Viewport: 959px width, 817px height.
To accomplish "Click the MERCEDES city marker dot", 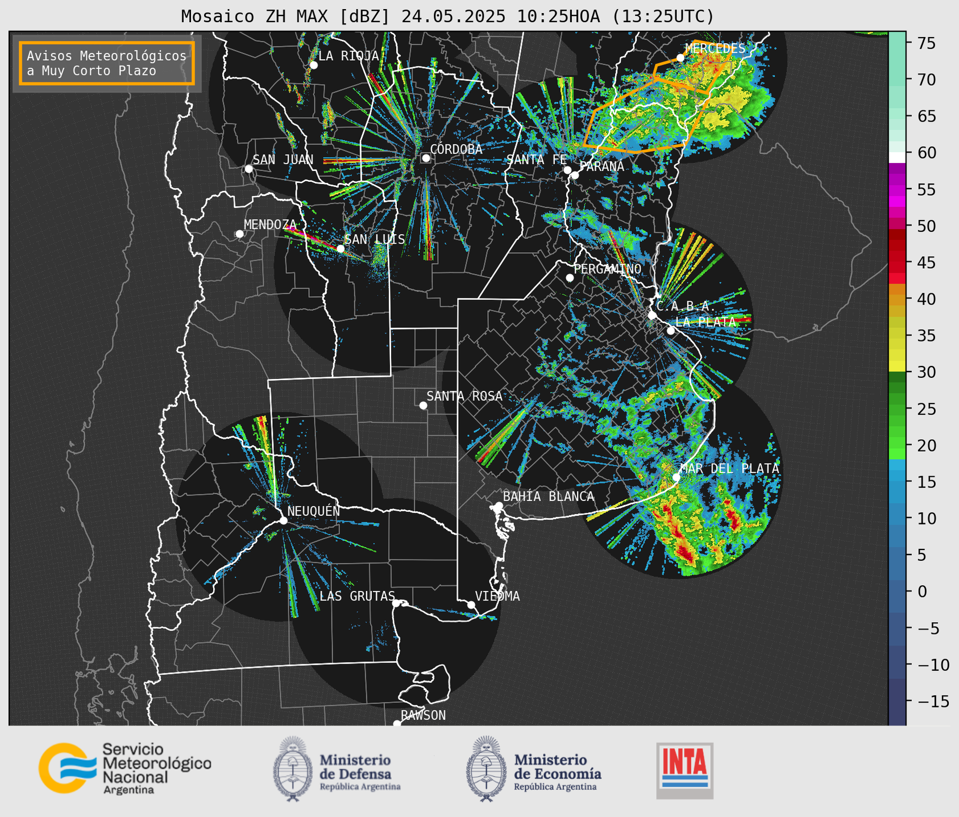I will (680, 57).
